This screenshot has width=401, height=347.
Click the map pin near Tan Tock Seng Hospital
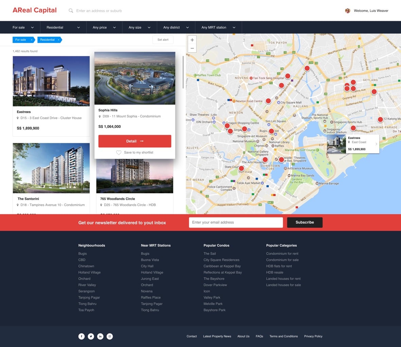click(x=287, y=76)
